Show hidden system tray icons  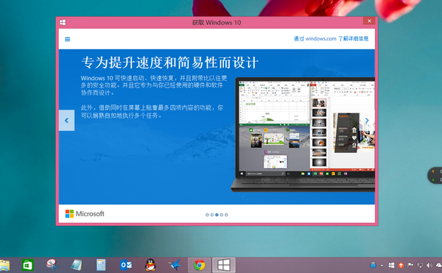[x=382, y=266]
